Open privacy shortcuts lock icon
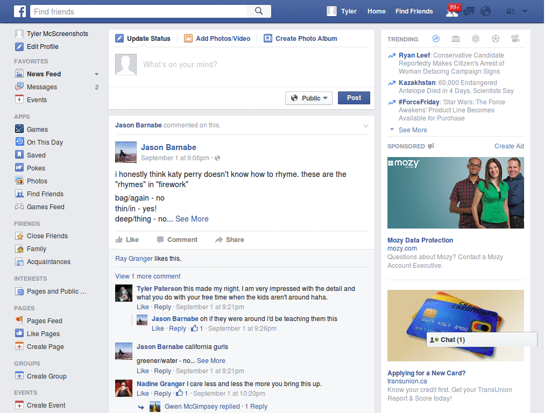This screenshot has height=413, width=551. (510, 11)
